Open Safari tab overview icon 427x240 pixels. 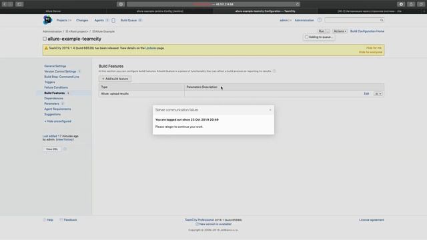(x=421, y=4)
